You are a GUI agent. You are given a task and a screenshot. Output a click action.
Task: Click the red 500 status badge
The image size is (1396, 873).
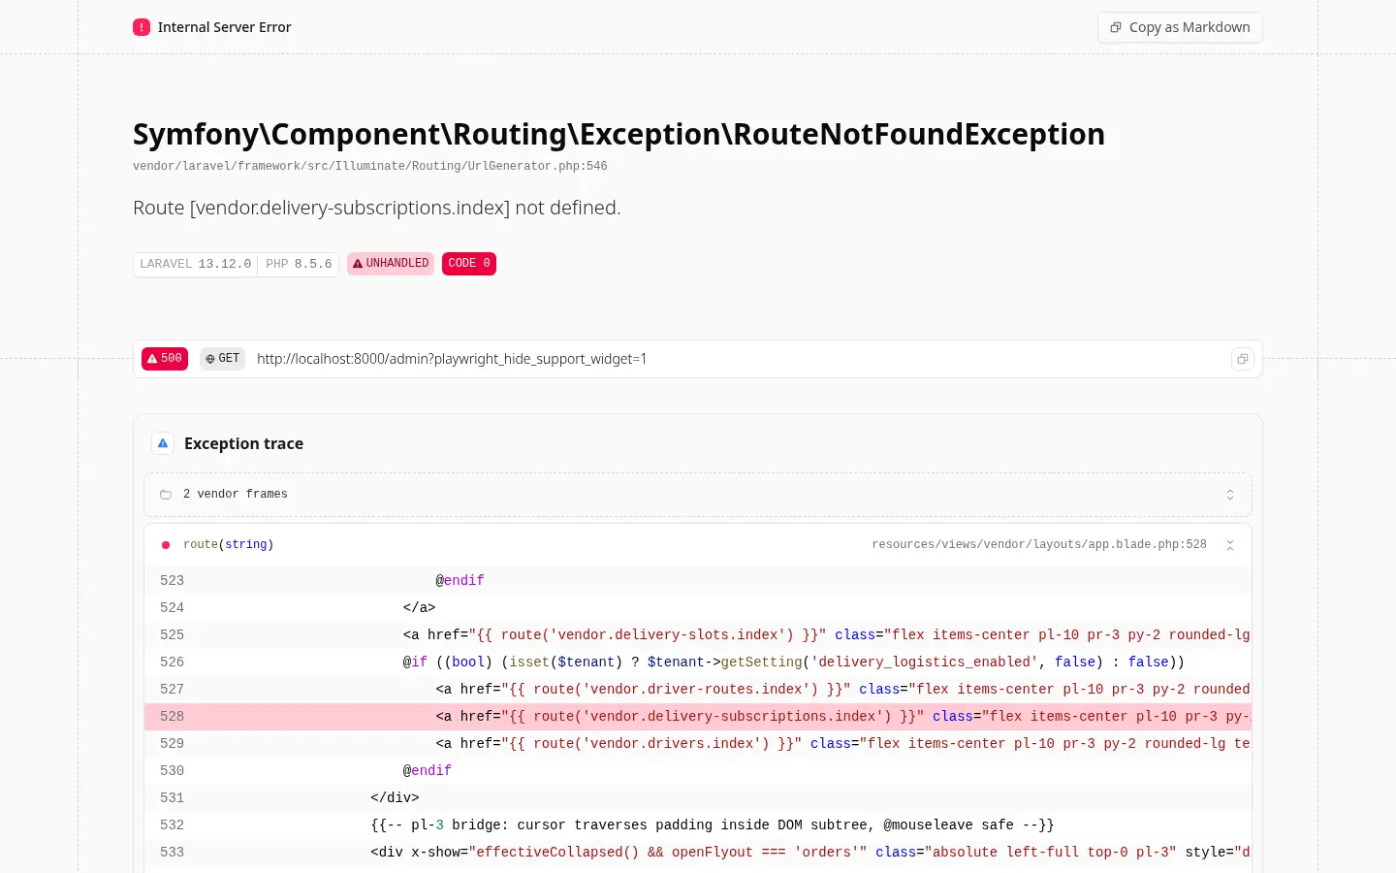point(165,359)
